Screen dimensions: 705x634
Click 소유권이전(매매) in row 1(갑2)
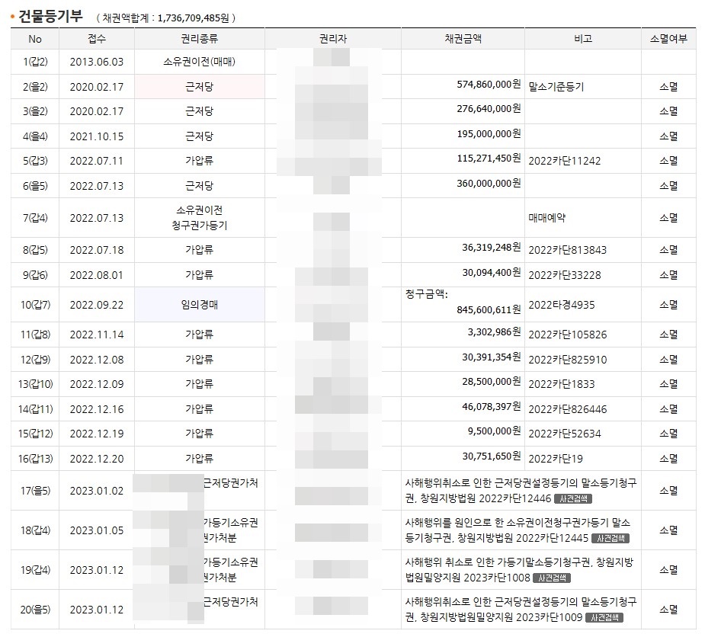[x=199, y=62]
